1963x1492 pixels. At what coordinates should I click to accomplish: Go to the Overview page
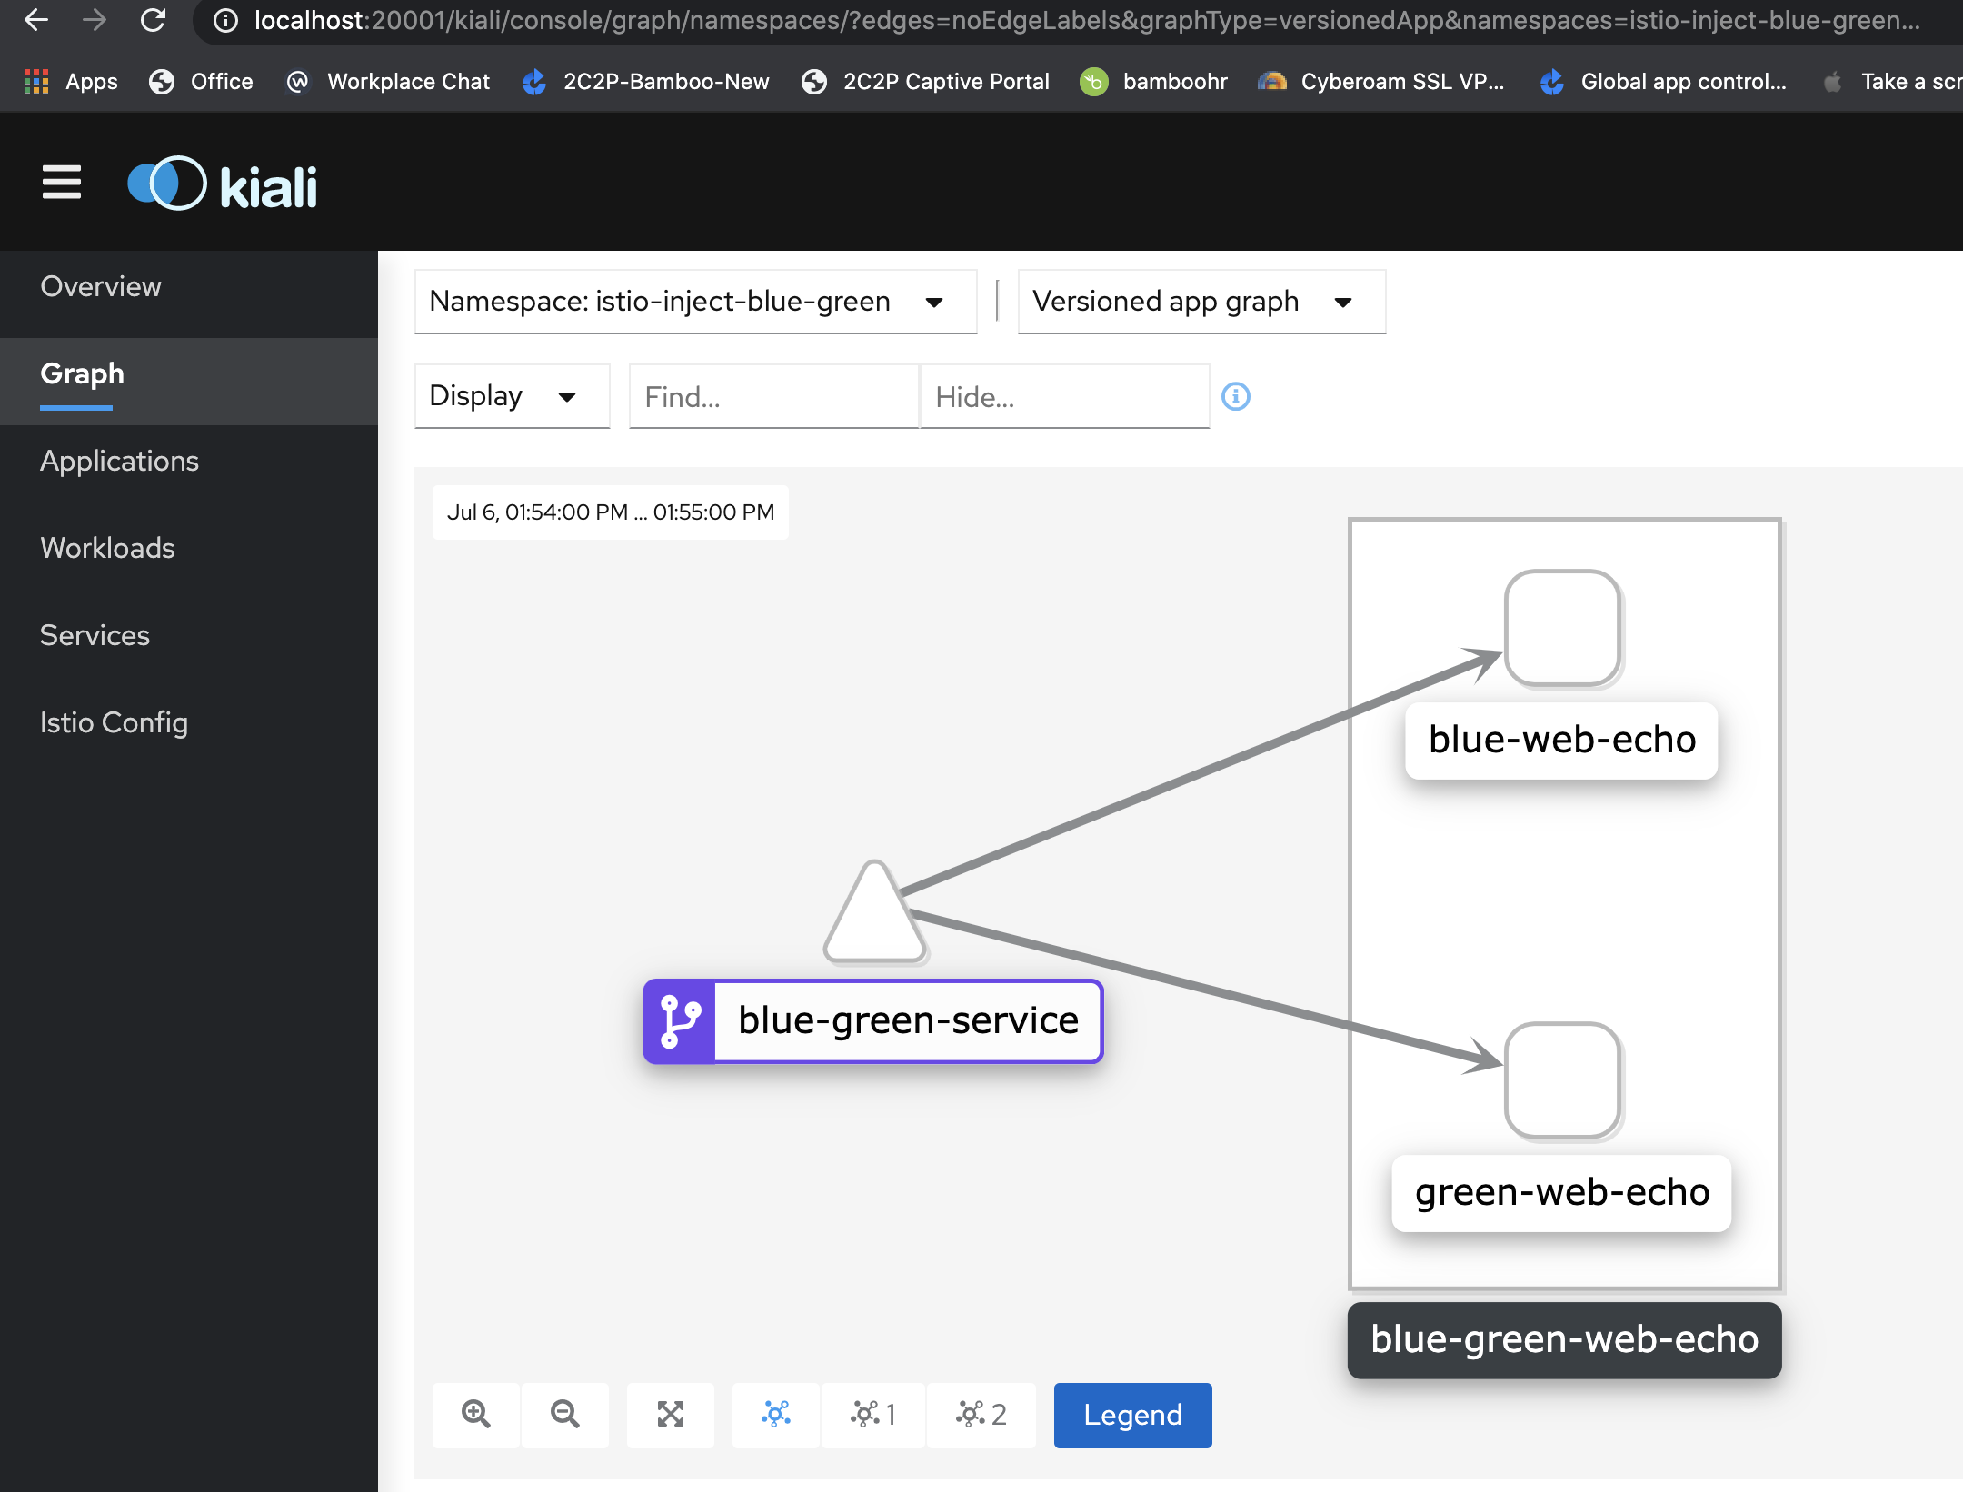click(101, 286)
